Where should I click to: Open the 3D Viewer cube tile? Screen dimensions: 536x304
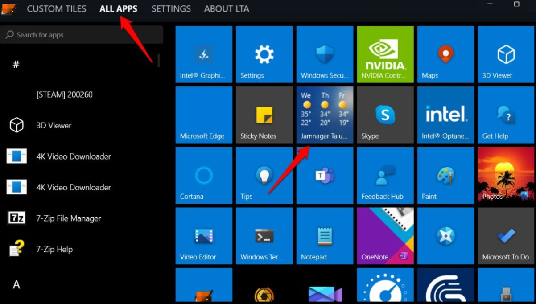506,54
